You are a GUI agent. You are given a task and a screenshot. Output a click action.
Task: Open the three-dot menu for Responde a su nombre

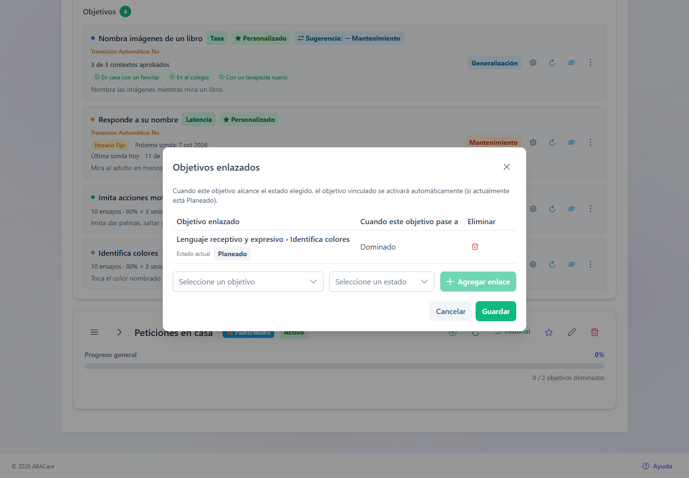click(x=590, y=142)
